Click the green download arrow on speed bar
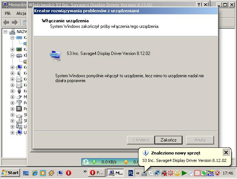 [x=94, y=162]
